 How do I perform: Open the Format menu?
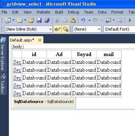click(117, 12)
